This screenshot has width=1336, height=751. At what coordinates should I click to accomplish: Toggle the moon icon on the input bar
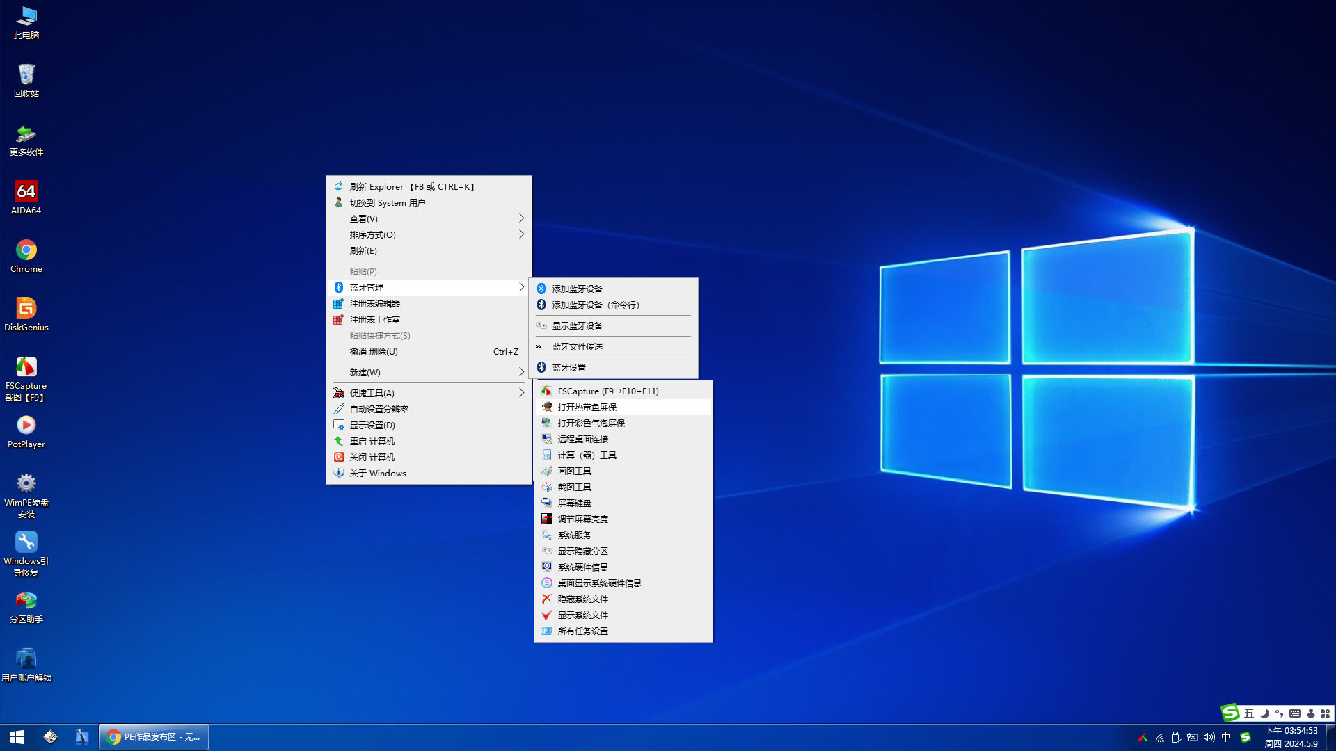[x=1264, y=713]
